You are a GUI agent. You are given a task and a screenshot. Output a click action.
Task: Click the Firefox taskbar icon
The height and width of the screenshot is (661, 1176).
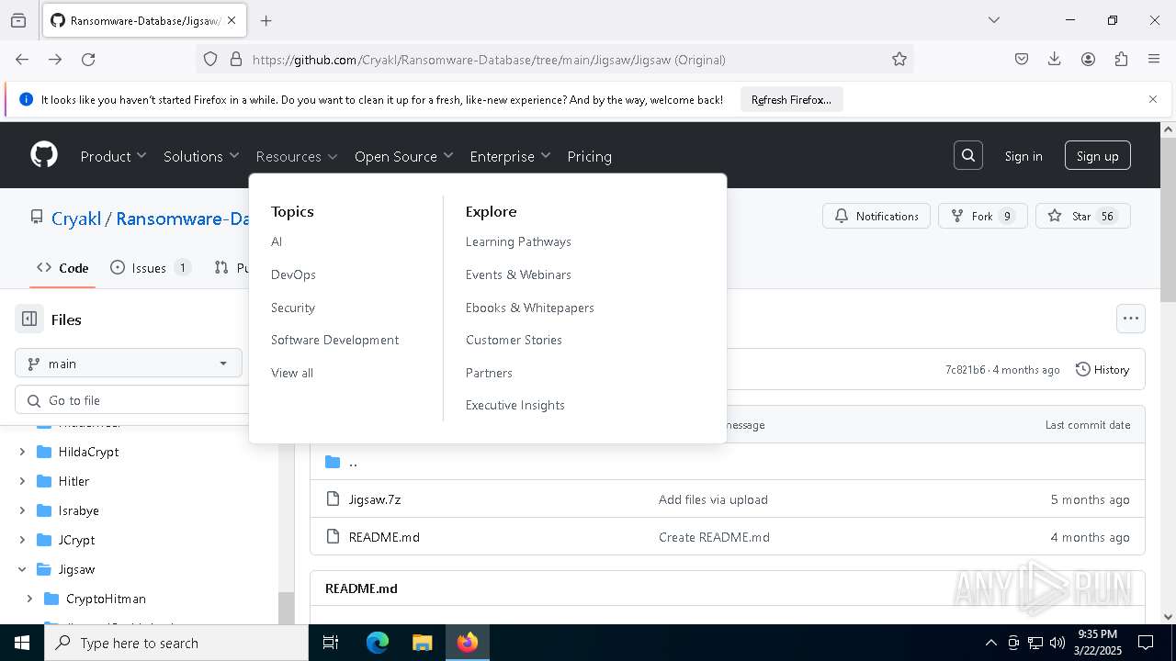point(468,643)
